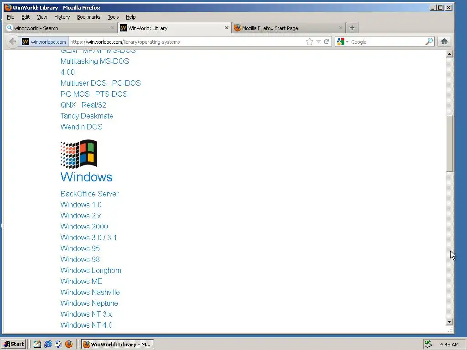Open the Windows 1.0 link
The image size is (467, 350).
pyautogui.click(x=81, y=205)
